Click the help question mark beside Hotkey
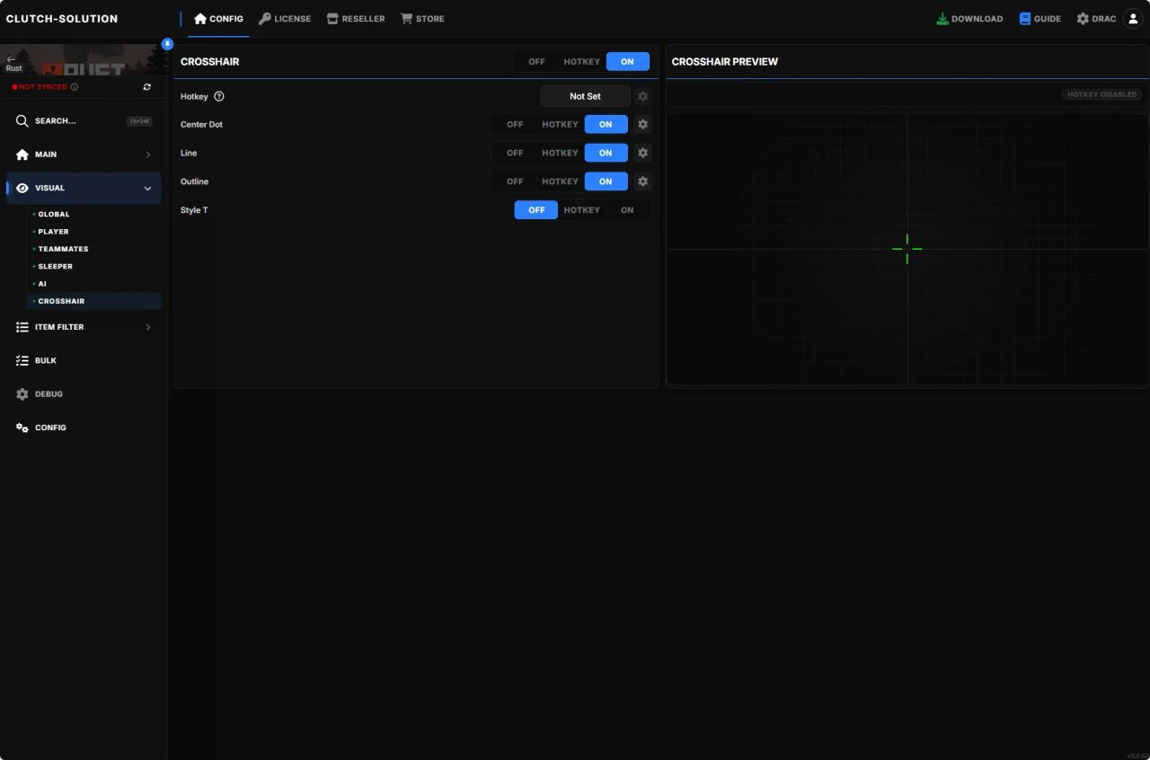Viewport: 1150px width, 760px height. 219,96
